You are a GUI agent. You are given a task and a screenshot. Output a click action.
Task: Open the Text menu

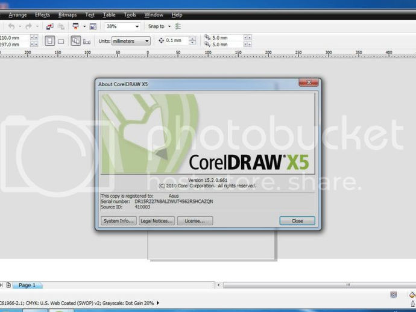(90, 15)
